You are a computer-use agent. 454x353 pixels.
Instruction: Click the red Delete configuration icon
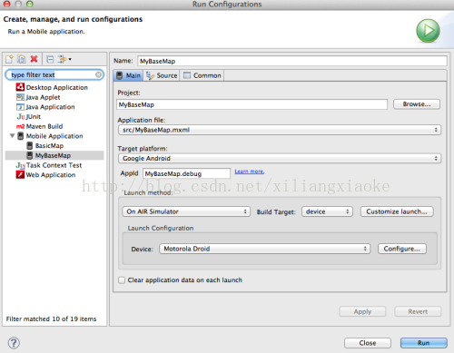click(x=35, y=59)
